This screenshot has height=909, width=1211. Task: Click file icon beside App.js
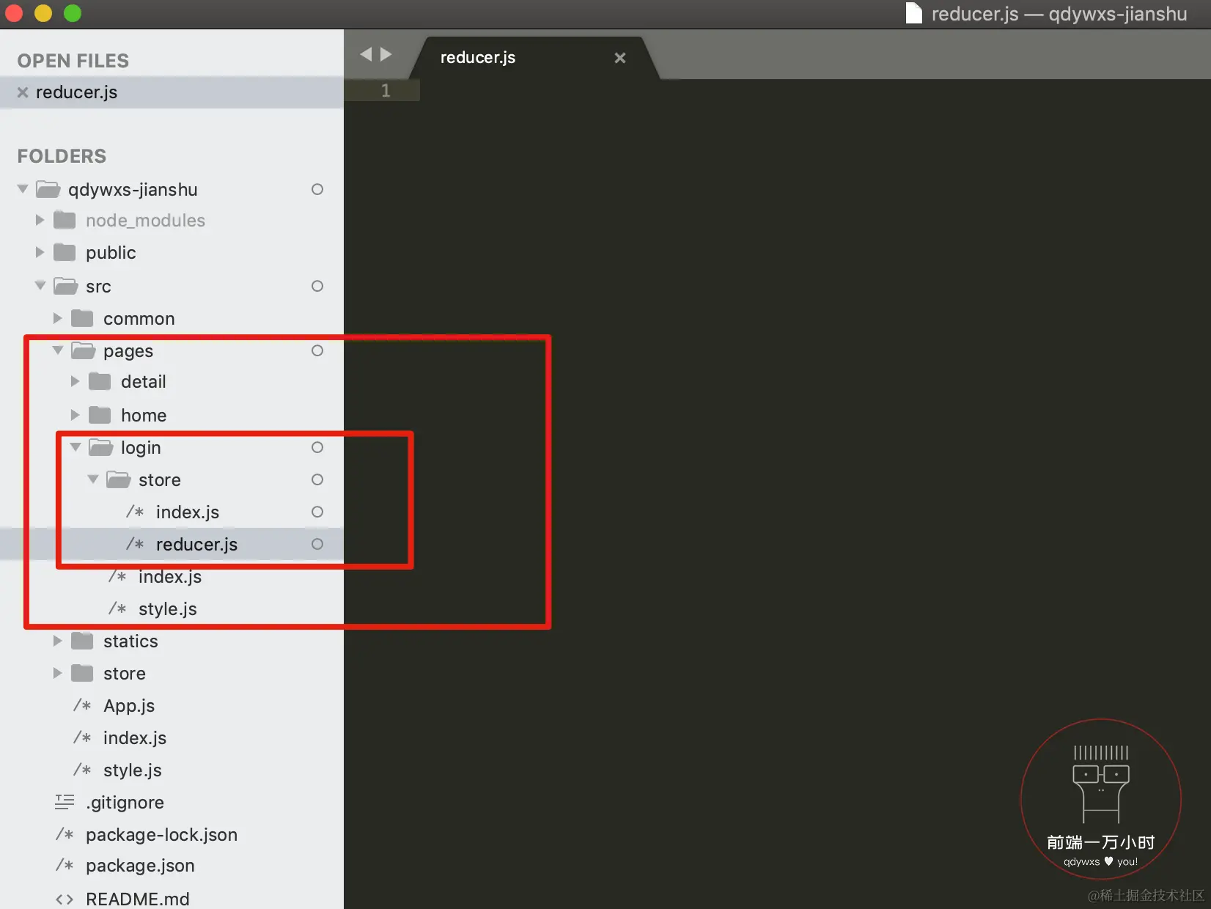[82, 705]
